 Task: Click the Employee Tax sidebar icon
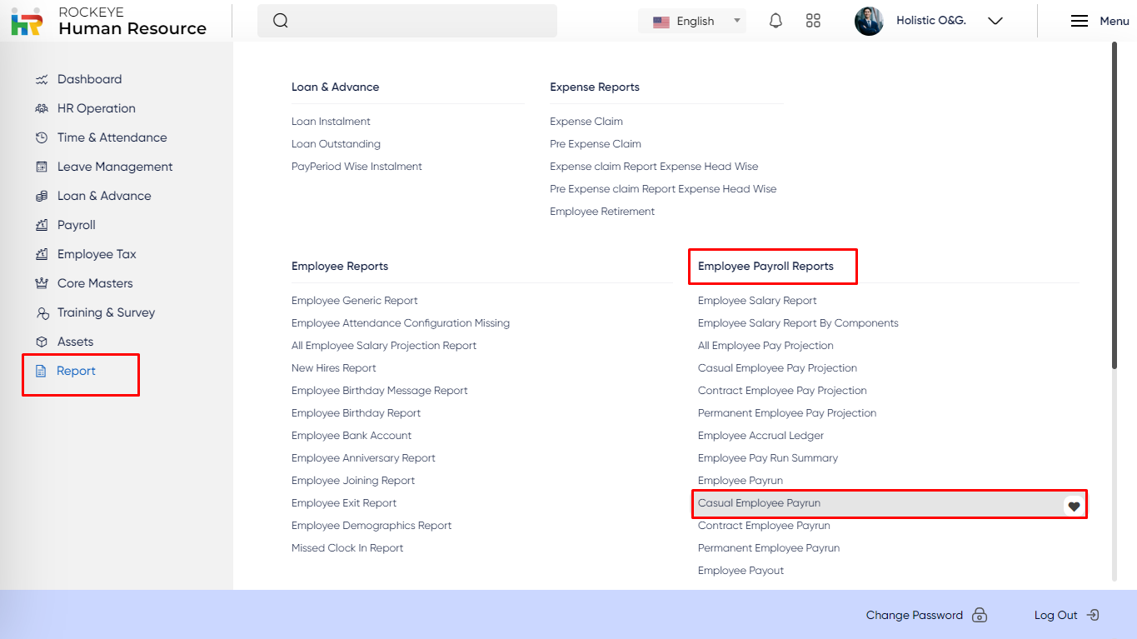[42, 254]
